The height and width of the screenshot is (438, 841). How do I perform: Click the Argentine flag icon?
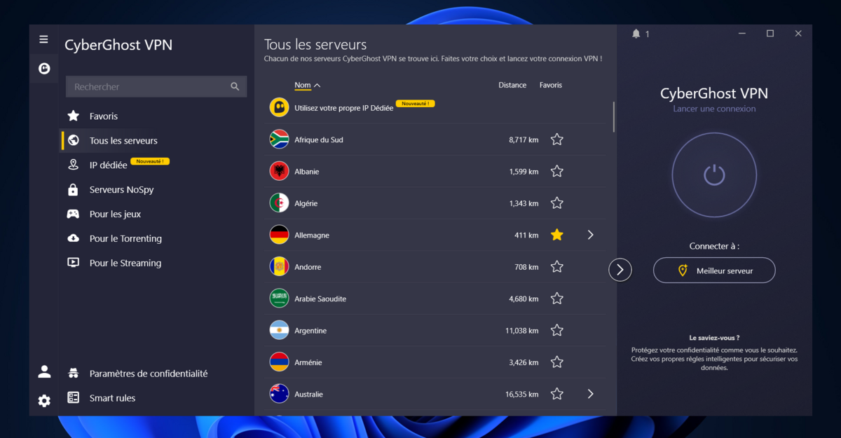pos(279,330)
